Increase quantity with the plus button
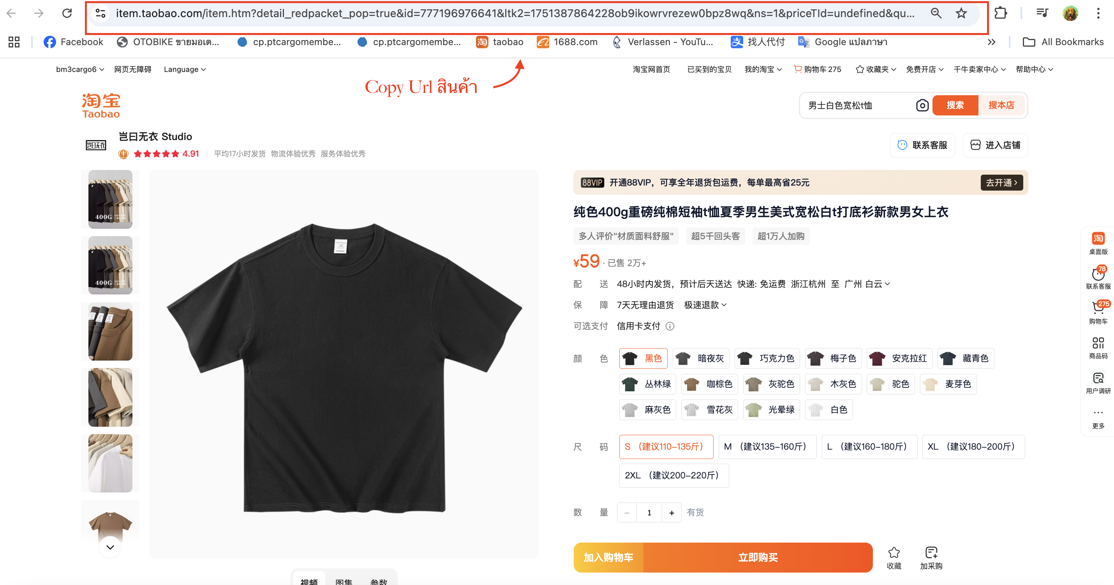1114x585 pixels. (671, 513)
